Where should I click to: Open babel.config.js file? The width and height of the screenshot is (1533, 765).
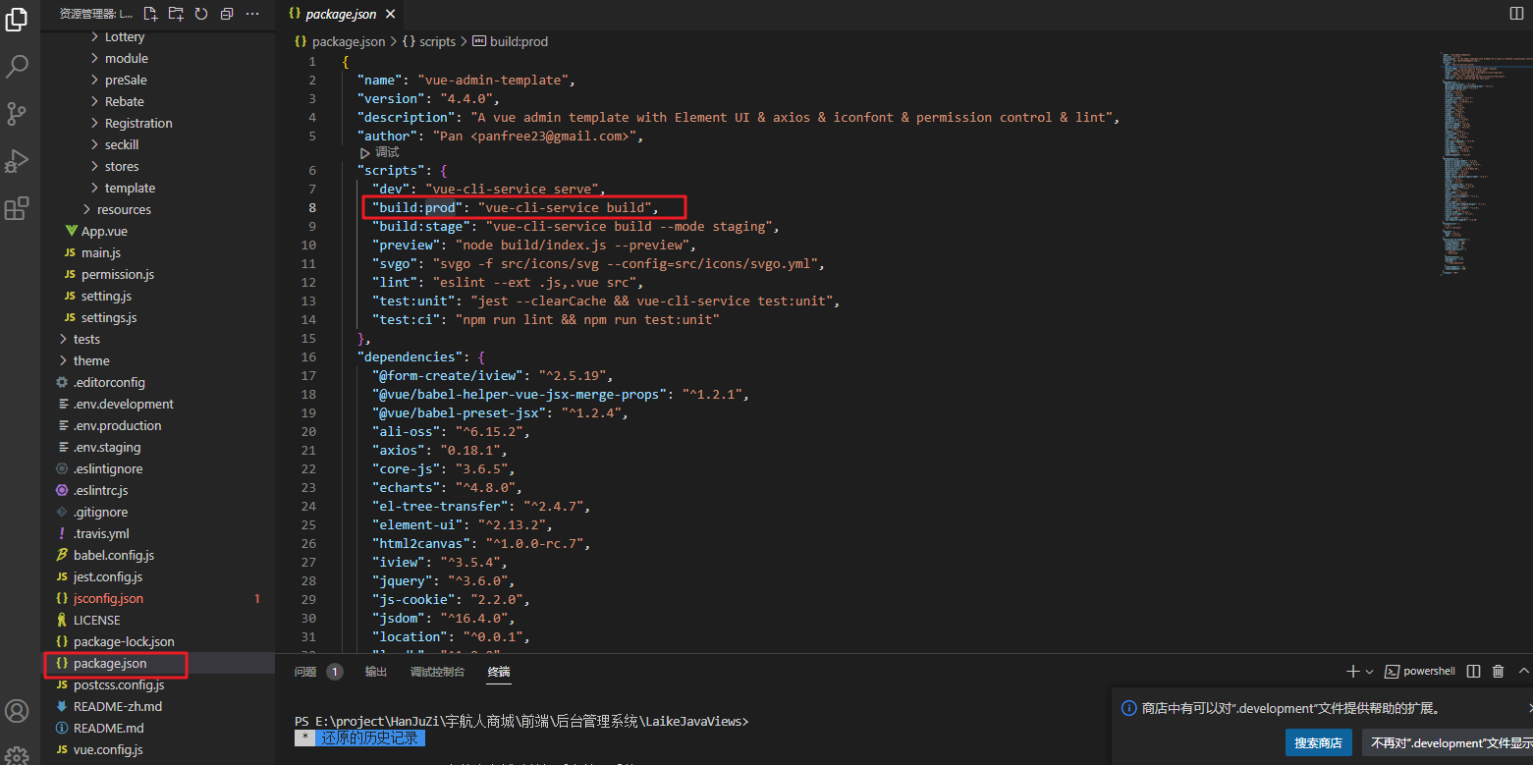[x=113, y=555]
